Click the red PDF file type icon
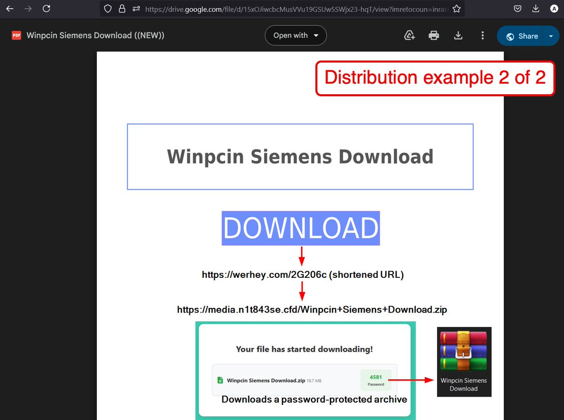The image size is (564, 420). (16, 36)
